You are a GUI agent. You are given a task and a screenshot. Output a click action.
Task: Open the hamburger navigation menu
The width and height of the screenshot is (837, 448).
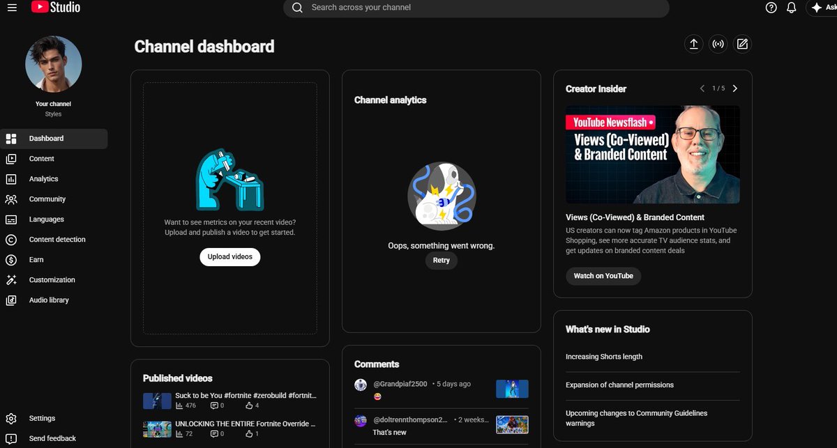point(12,8)
